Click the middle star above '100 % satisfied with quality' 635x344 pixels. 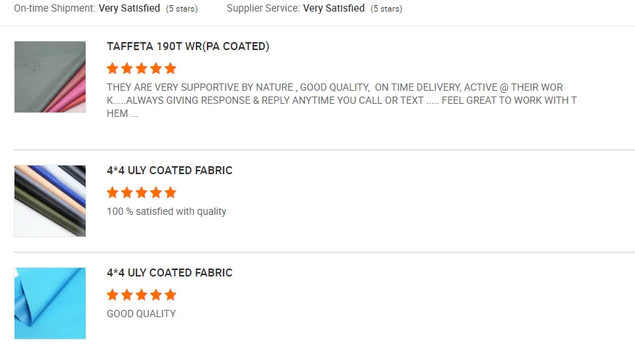(x=142, y=193)
